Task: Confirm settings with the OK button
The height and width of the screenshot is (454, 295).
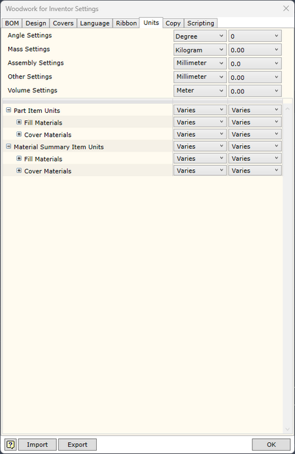Action: (x=271, y=444)
